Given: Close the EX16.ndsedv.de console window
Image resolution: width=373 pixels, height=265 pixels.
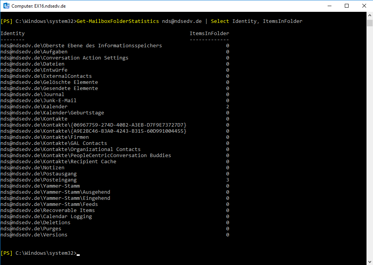Looking at the screenshot, I should tap(364, 6).
